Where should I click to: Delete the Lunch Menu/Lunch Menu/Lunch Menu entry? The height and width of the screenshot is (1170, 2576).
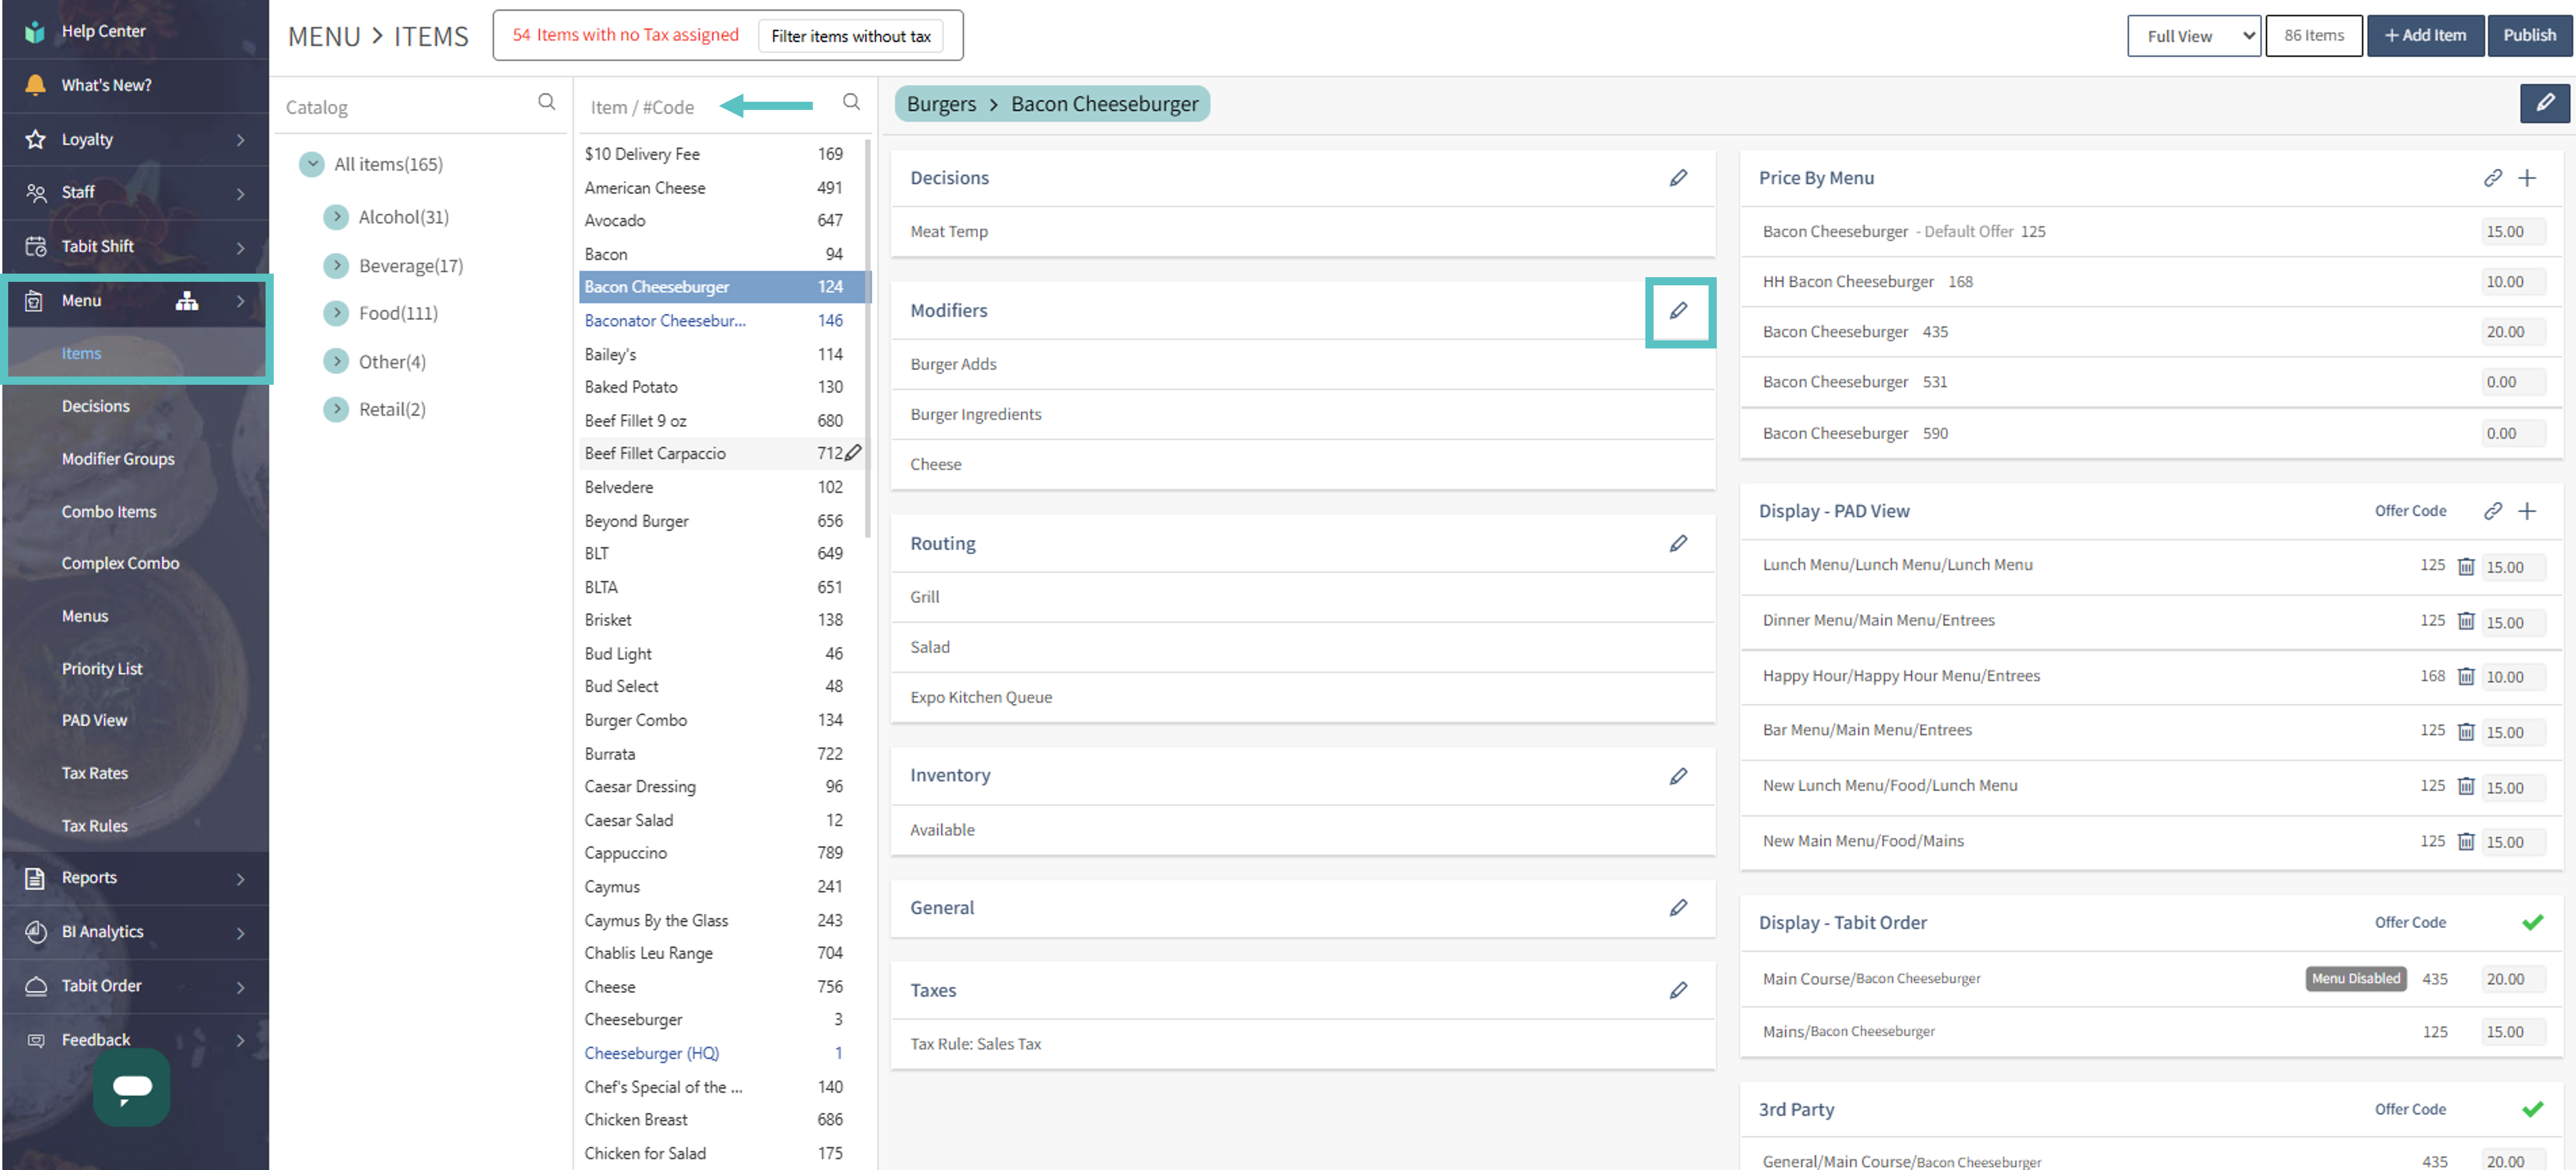(2465, 567)
